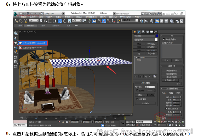Screen dimensions: 207x138
Task: Click the time slider showing 100 / 100
Action: pyautogui.click(x=121, y=115)
